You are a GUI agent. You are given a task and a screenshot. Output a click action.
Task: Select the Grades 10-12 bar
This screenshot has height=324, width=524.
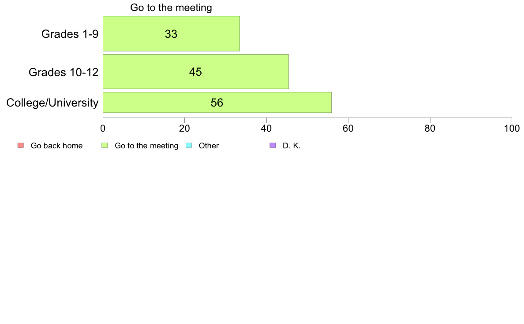point(196,71)
